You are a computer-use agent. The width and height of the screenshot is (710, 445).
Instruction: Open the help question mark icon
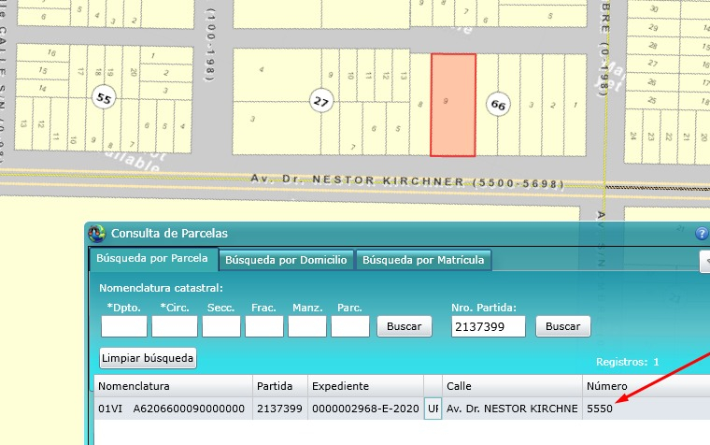tap(702, 234)
